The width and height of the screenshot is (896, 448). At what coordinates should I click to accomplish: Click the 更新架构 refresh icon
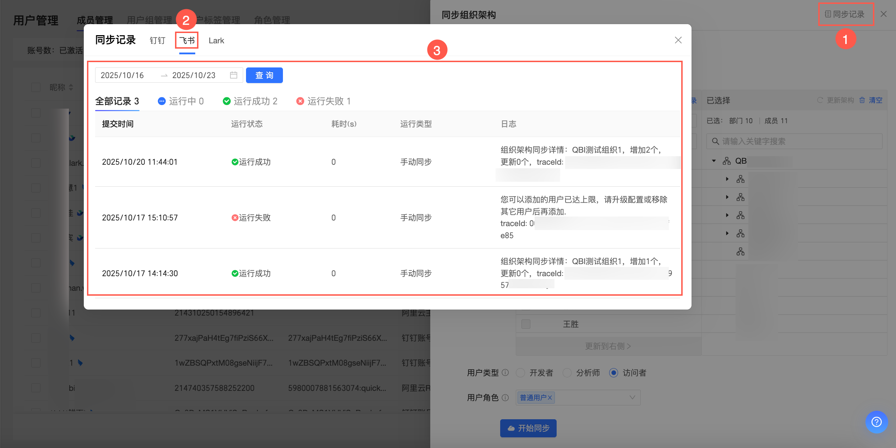click(820, 100)
